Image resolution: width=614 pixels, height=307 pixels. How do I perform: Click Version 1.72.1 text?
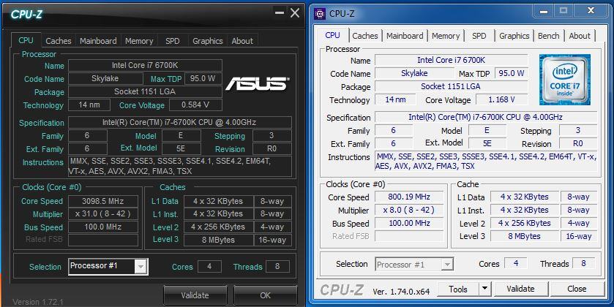pyautogui.click(x=38, y=302)
